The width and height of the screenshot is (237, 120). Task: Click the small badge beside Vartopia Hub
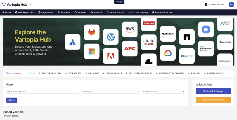point(31,5)
